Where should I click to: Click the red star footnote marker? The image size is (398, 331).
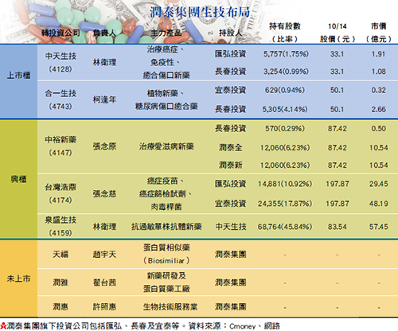point(3,326)
